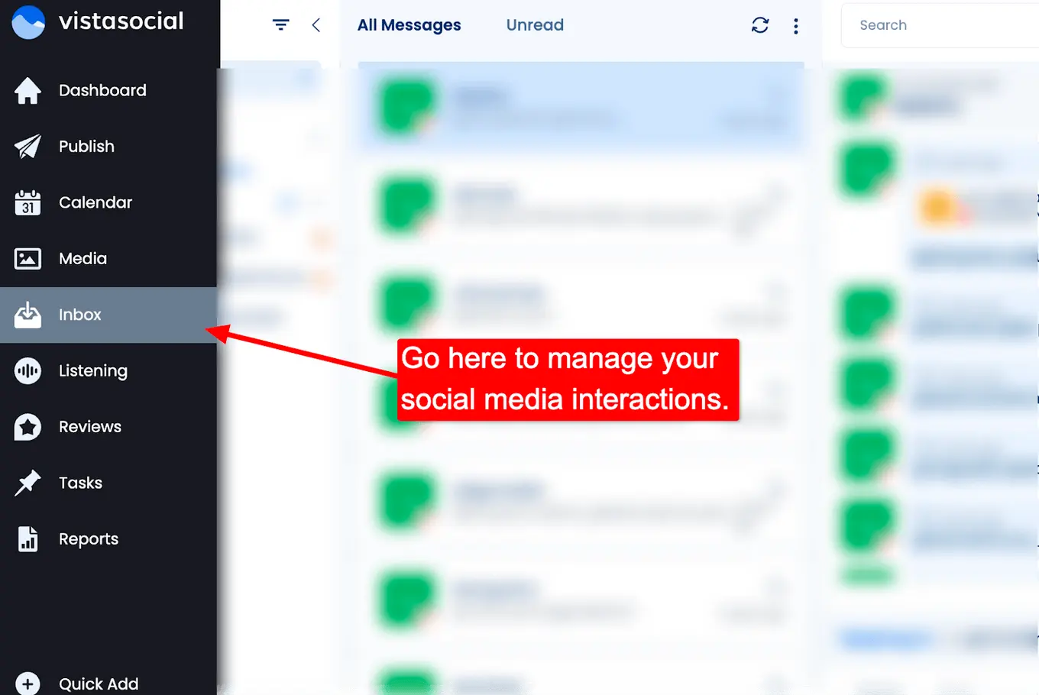The image size is (1039, 695).
Task: Switch to the All Messages tab
Action: click(409, 24)
